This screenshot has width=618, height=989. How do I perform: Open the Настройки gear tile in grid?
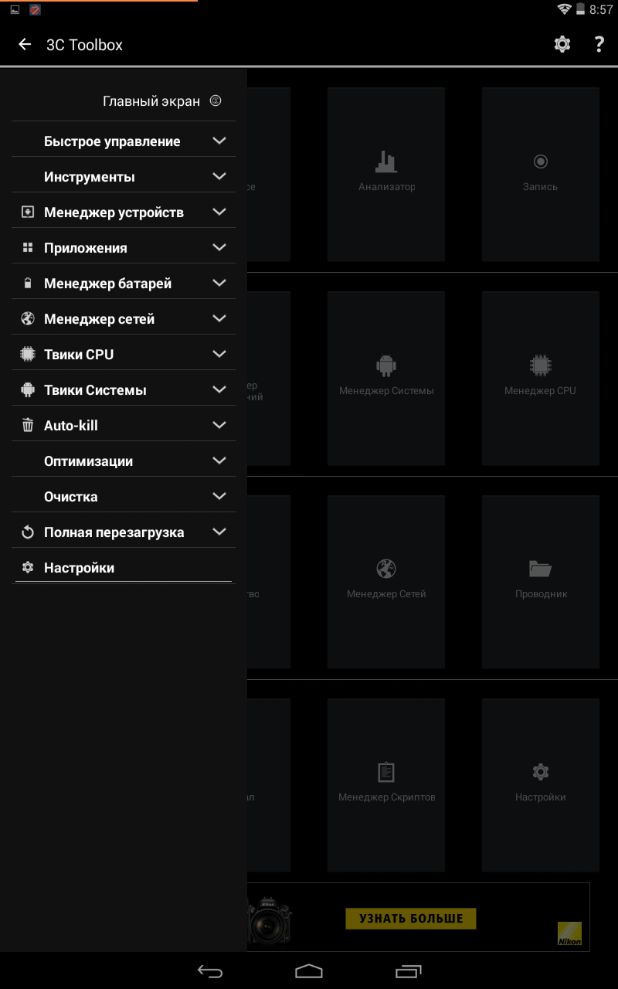pyautogui.click(x=541, y=785)
